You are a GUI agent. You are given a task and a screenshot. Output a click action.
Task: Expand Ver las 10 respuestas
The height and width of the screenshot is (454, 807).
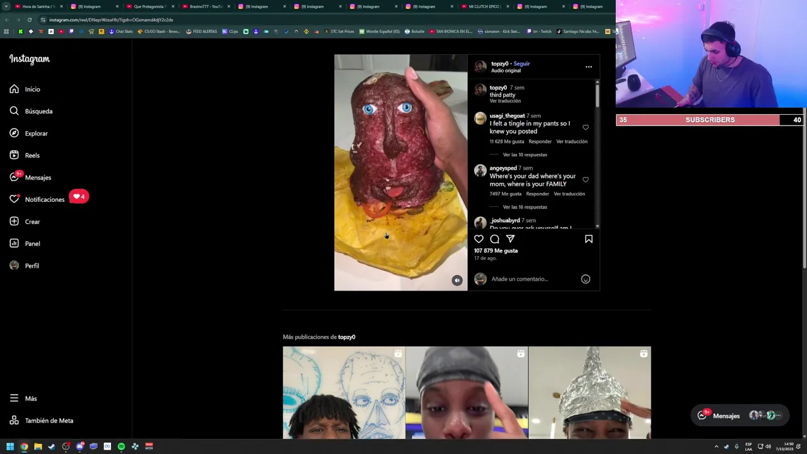point(525,154)
